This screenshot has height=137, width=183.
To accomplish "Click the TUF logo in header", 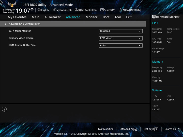I will click(12, 4).
